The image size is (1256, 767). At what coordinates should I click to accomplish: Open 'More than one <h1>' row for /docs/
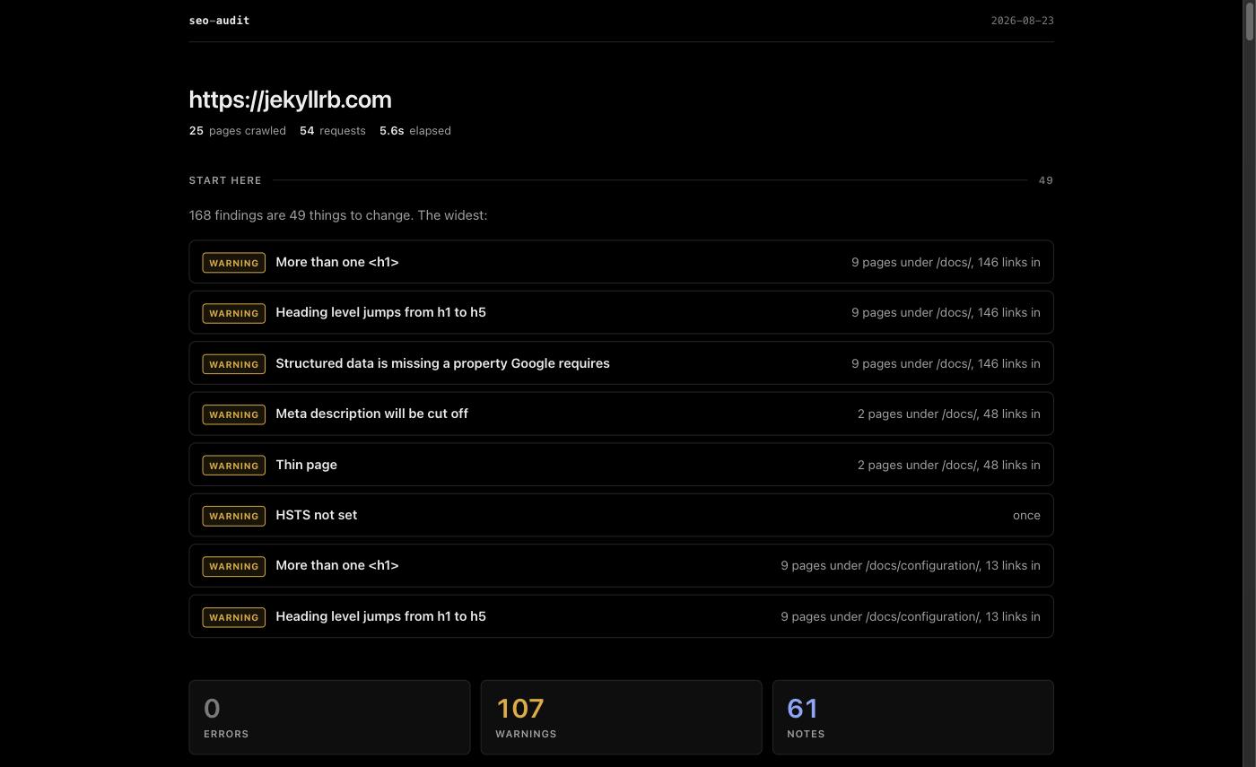tap(621, 262)
